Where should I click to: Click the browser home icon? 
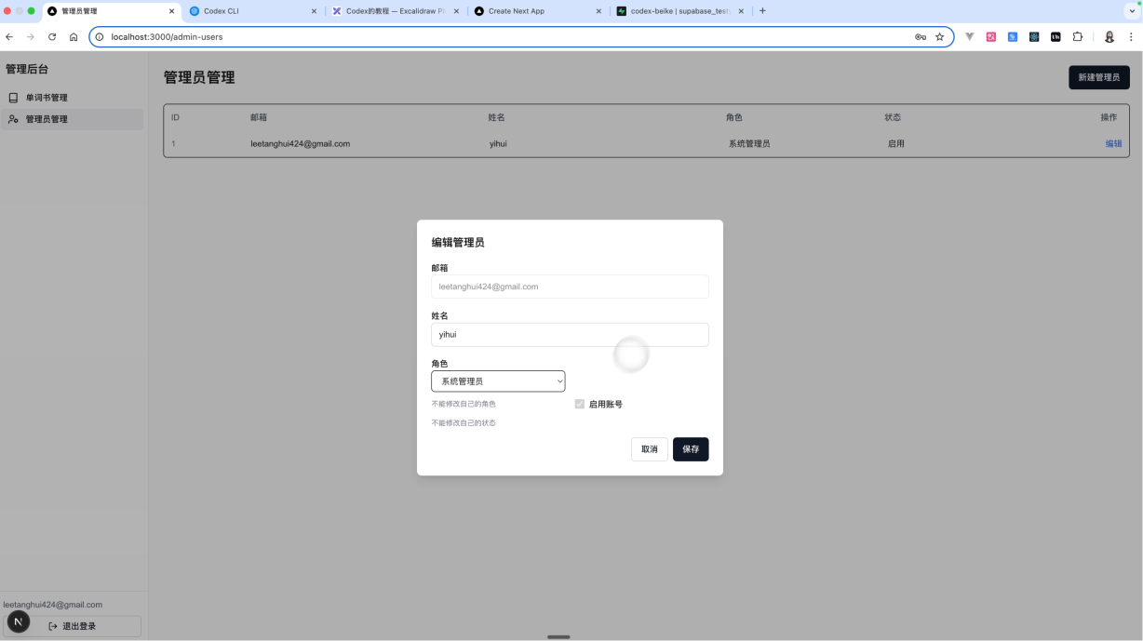74,37
